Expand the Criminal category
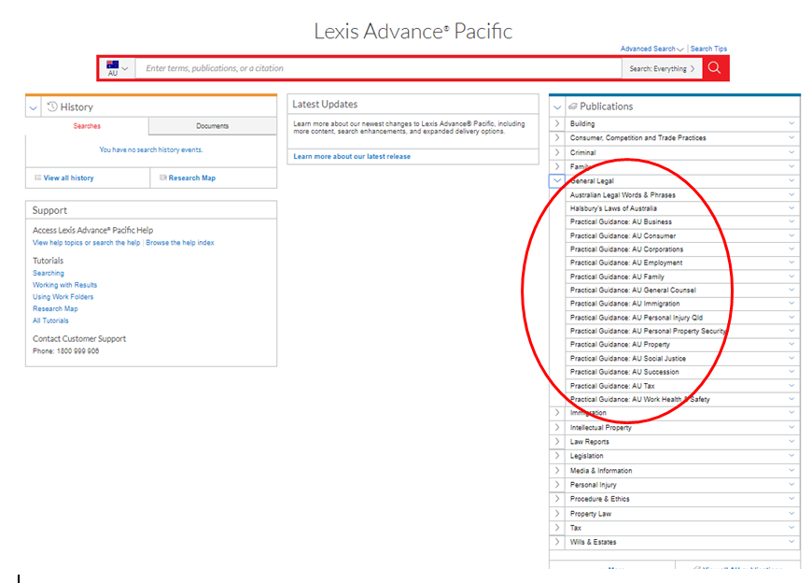 [557, 152]
